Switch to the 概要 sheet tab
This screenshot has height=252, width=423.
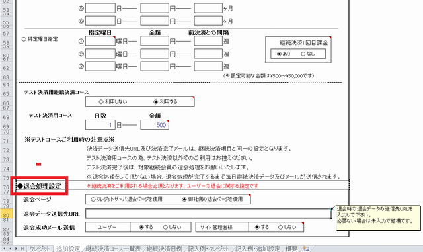[291, 249]
